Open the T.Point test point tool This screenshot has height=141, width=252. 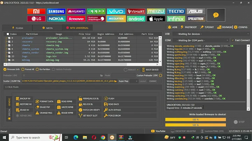207,27
